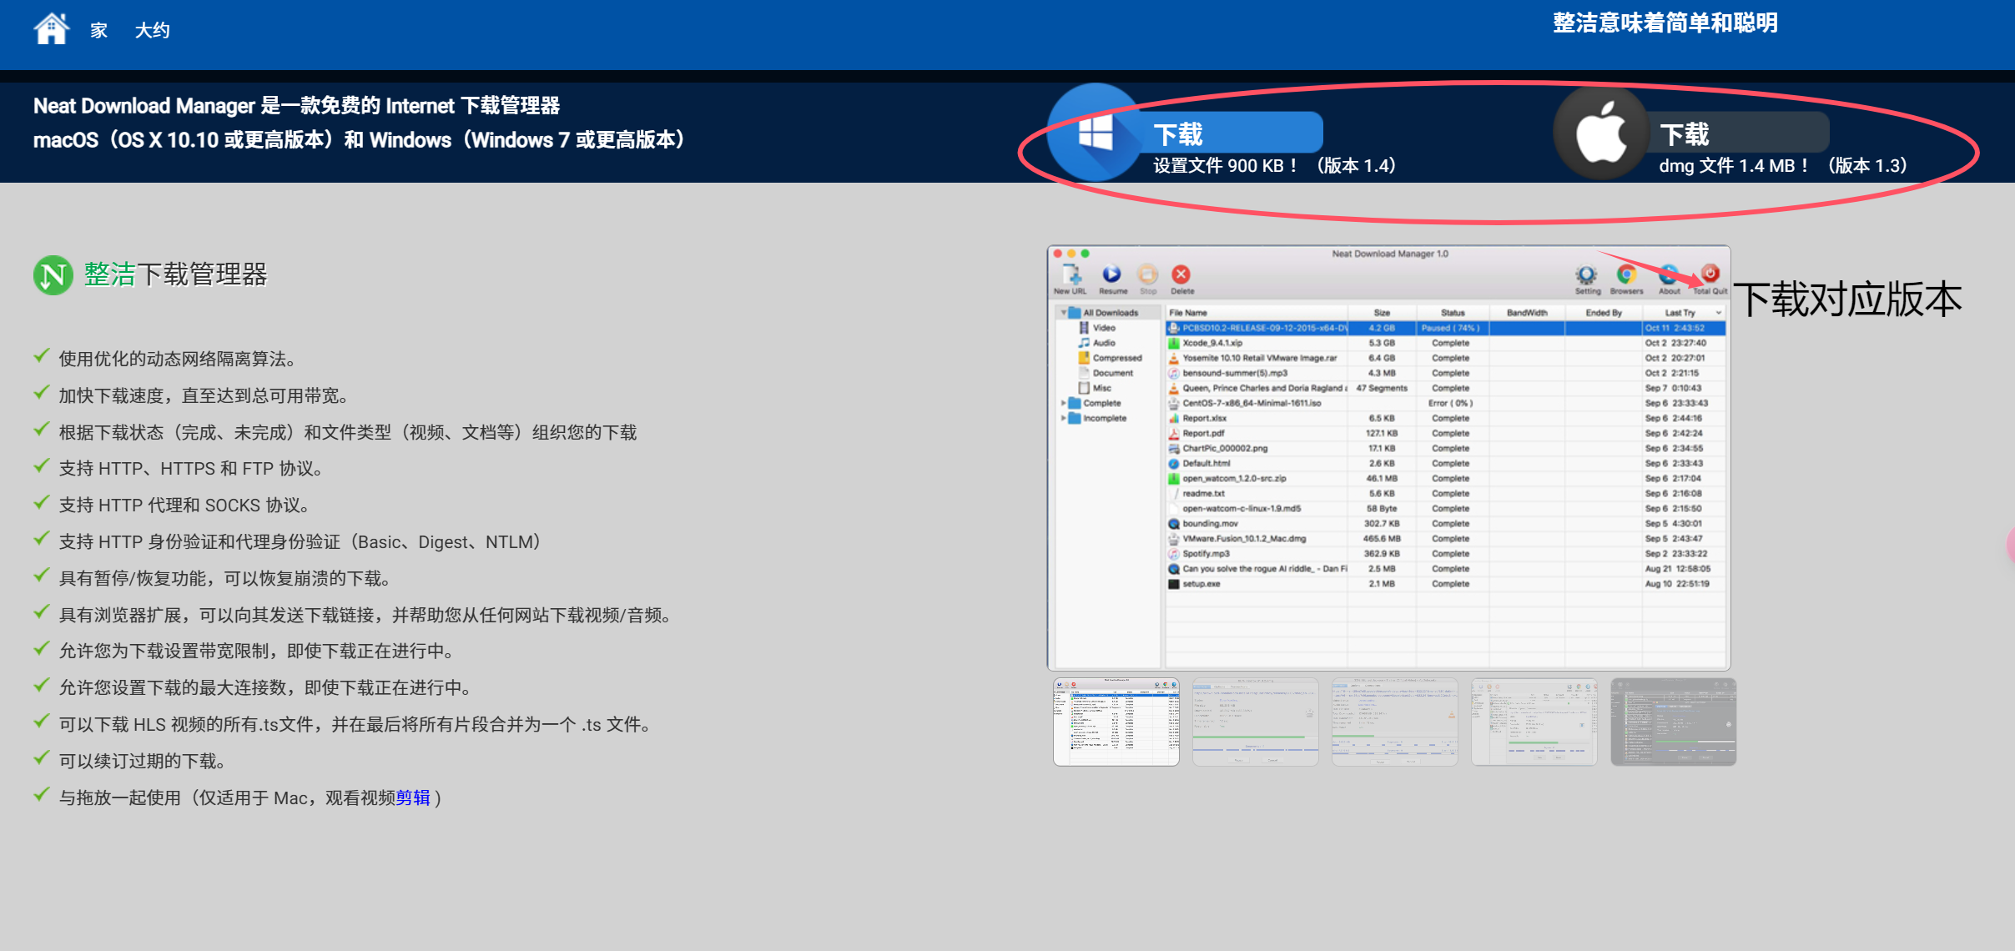Expand the Incomplete folder tree arrow
Viewport: 2015px width, 951px height.
[1063, 418]
